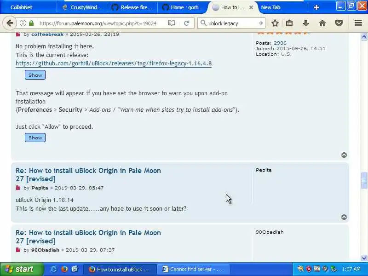Click the page scrollbar down arrow
368x276 pixels.
(364, 258)
